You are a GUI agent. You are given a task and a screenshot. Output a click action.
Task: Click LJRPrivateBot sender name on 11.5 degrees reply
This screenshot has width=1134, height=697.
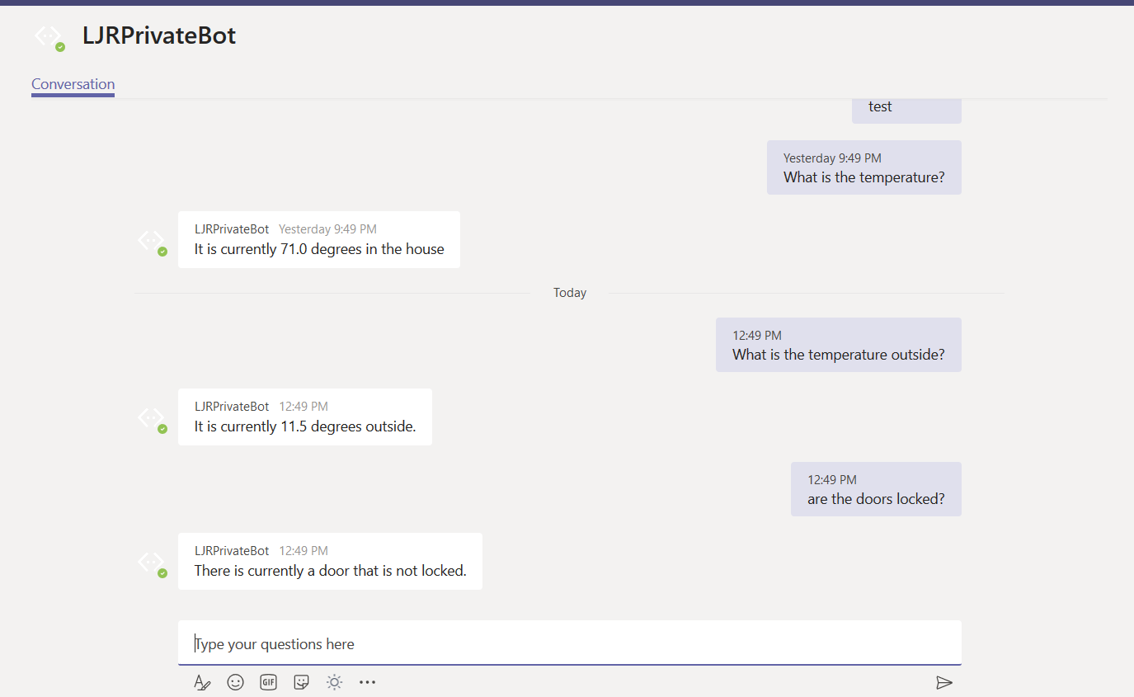[x=232, y=407]
